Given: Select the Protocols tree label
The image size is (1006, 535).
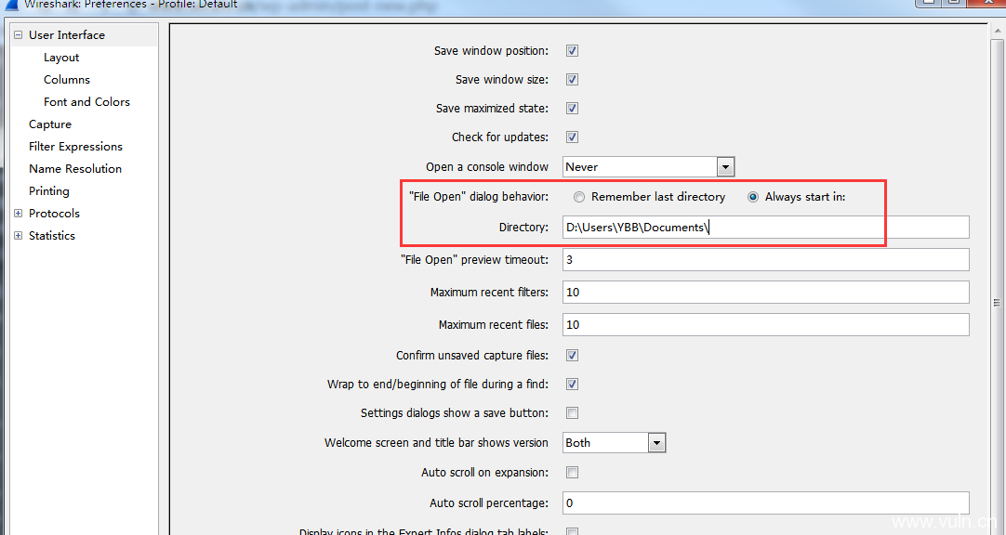Looking at the screenshot, I should tap(55, 214).
